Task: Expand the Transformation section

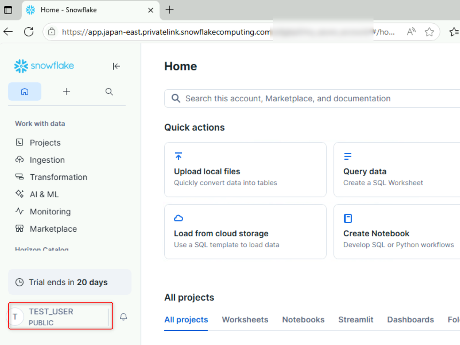Action: point(58,177)
